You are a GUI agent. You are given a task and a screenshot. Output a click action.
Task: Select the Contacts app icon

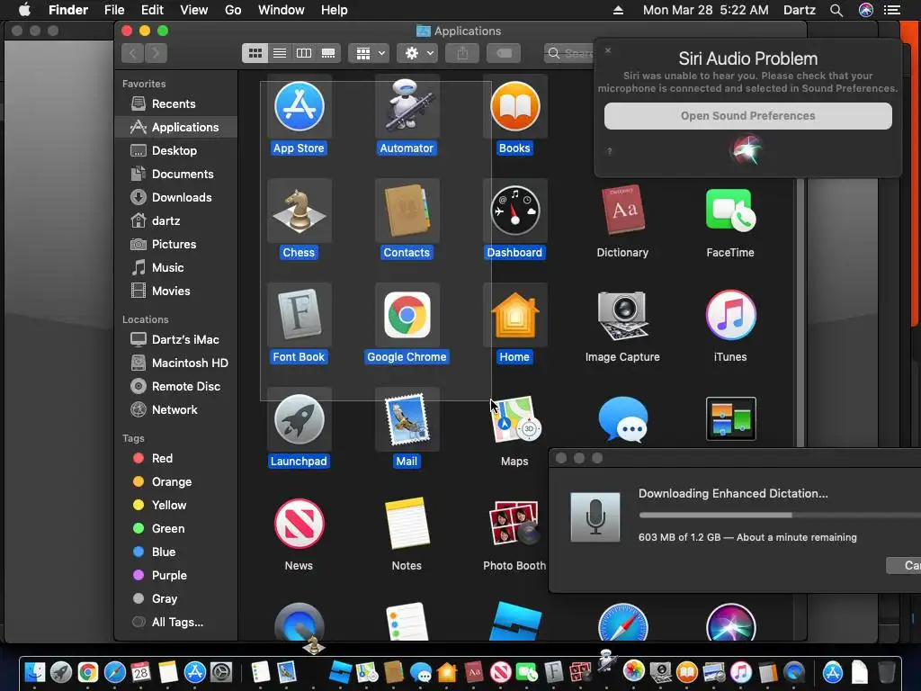(407, 211)
